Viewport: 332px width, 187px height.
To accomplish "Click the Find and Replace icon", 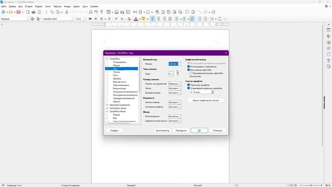I will pos(90,12).
